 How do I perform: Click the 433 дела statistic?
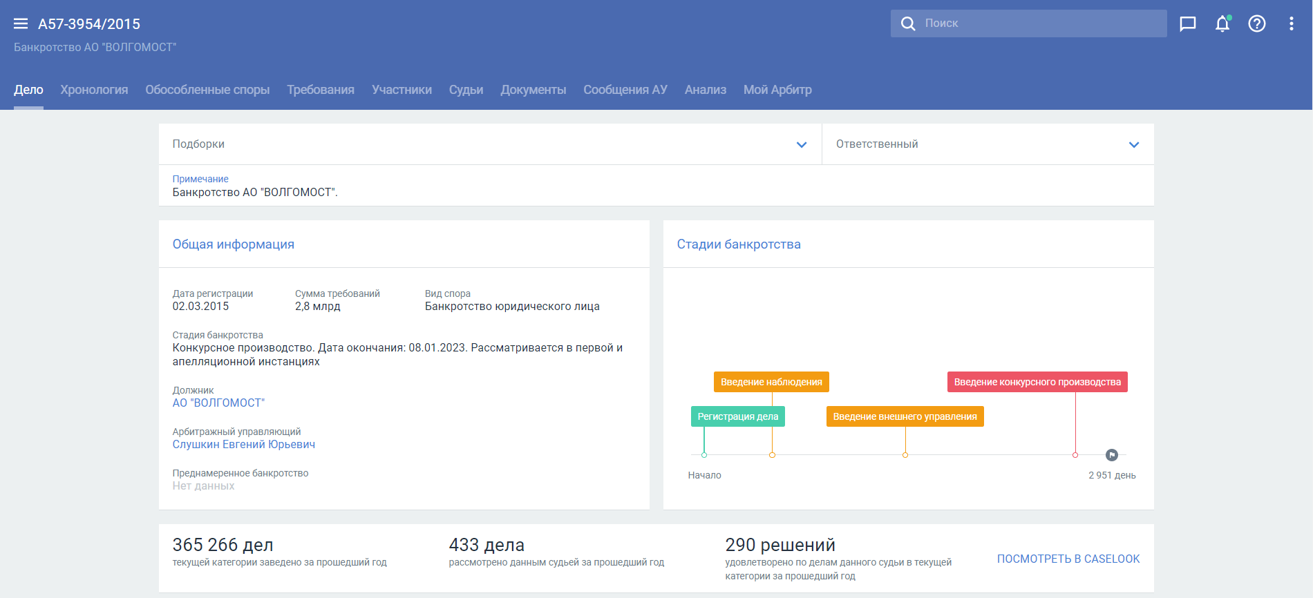(487, 545)
